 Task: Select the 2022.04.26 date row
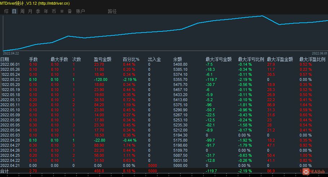(x=10, y=150)
